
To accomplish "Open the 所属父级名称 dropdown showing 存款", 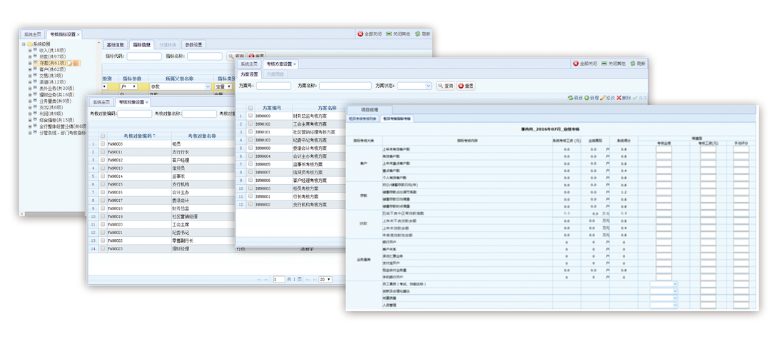I will (208, 86).
